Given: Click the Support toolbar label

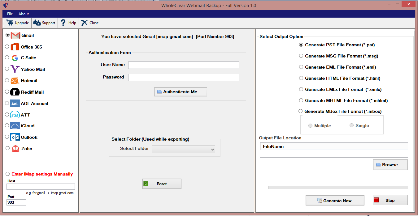Looking at the screenshot, I should pyautogui.click(x=49, y=23).
